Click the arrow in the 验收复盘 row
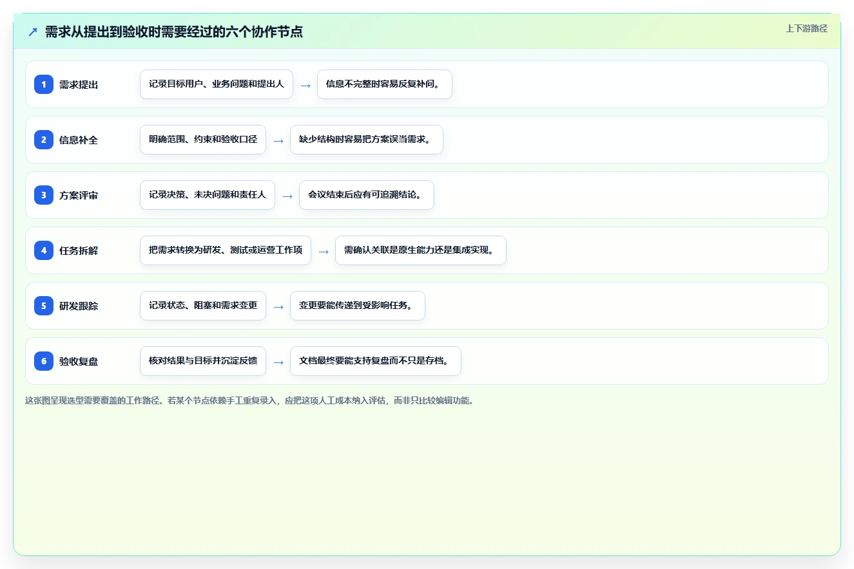 point(278,362)
